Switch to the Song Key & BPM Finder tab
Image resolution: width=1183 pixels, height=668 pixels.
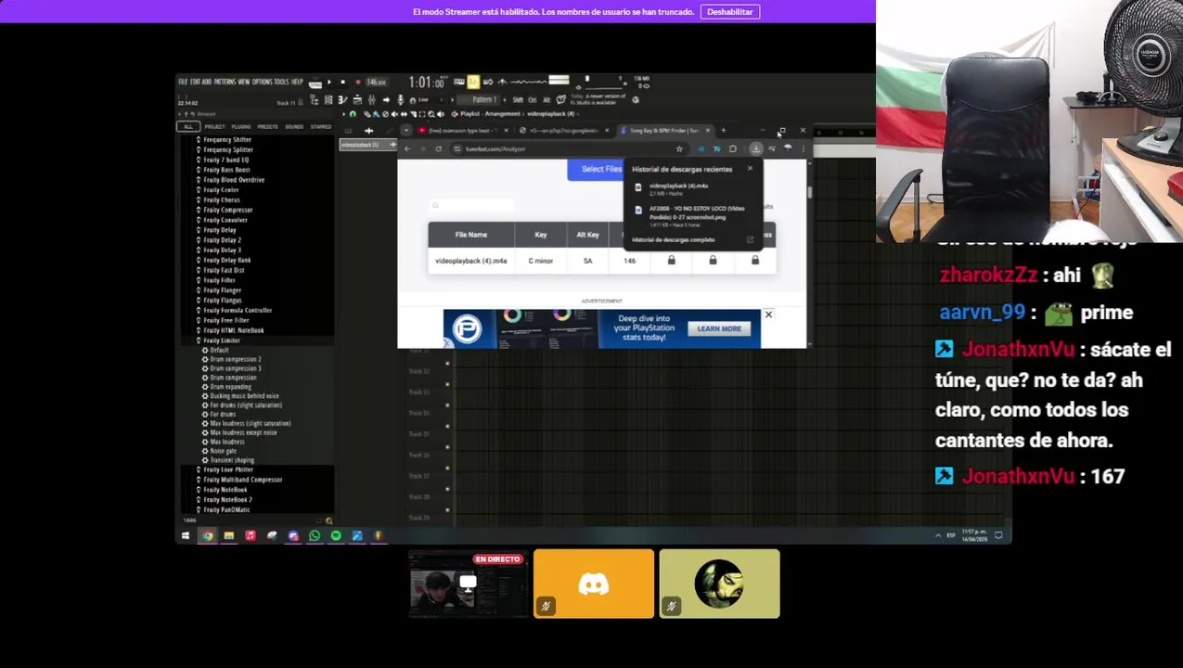click(x=663, y=131)
